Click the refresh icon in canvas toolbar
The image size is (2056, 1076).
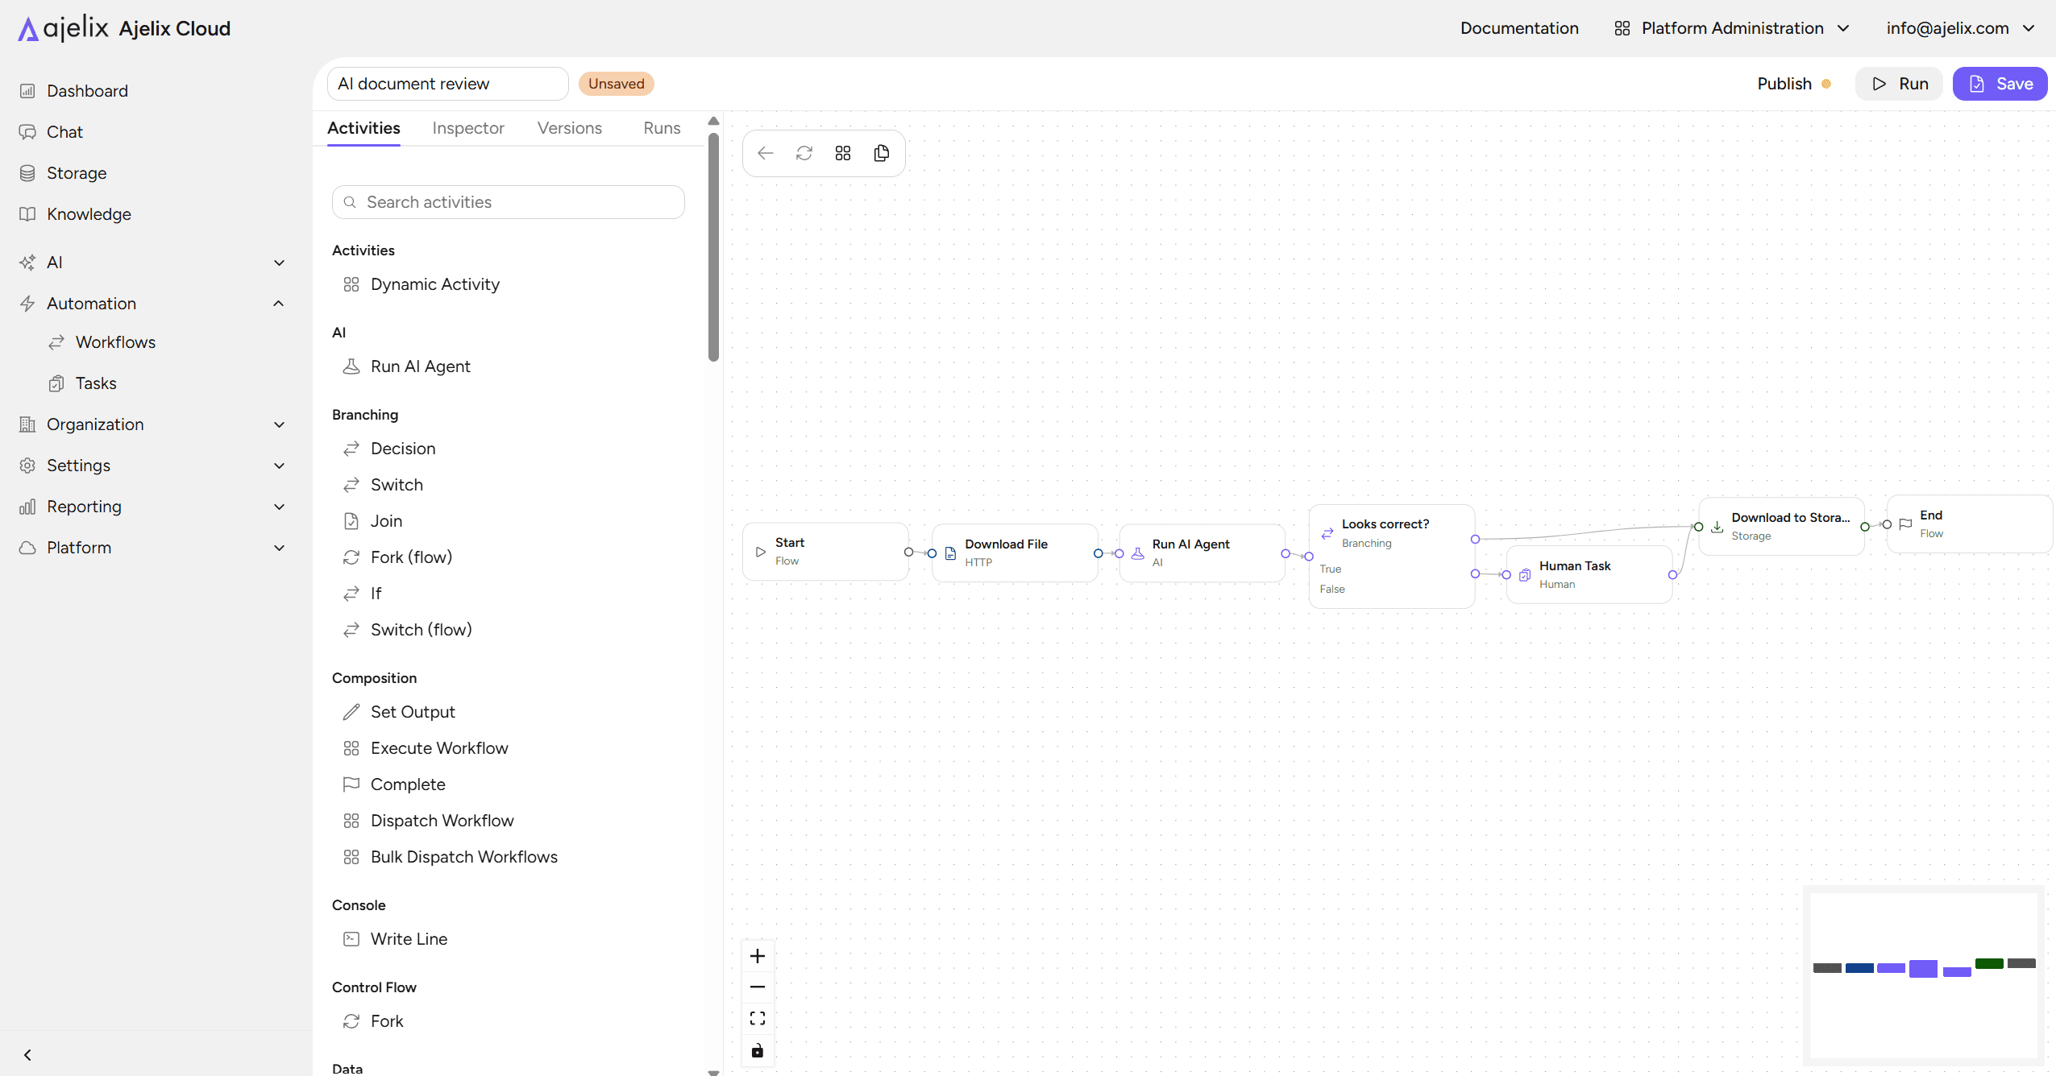804,153
